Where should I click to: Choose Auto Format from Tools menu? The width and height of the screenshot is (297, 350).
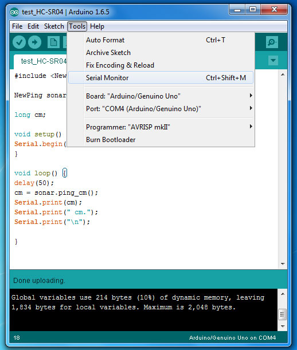(x=161, y=40)
